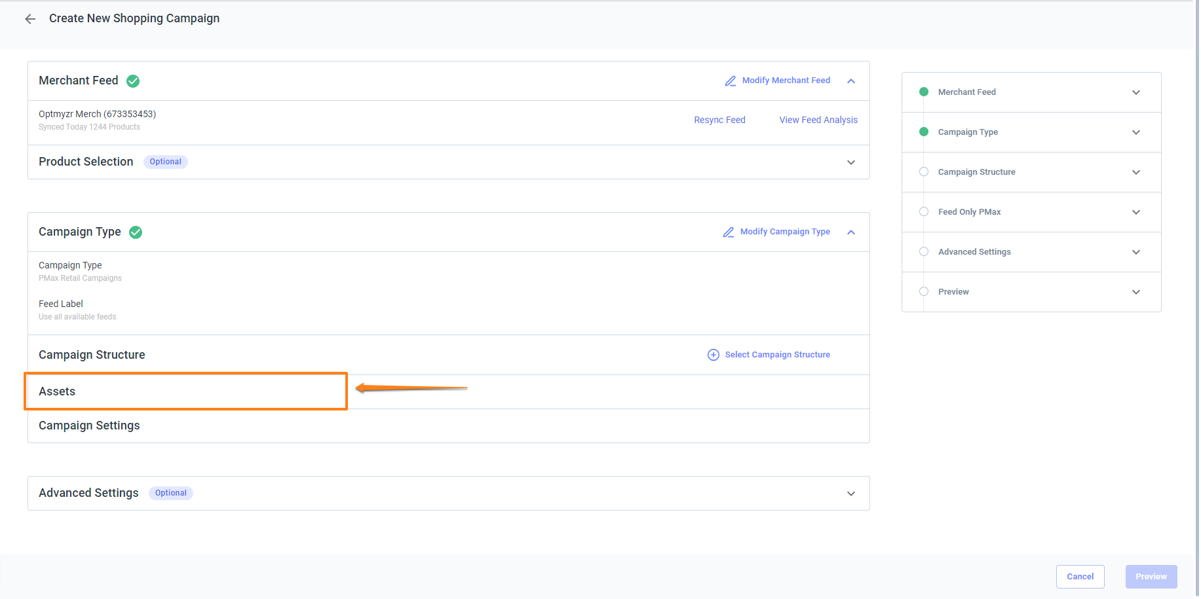Click the pencil icon beside Modify Campaign Type
Screen dimensions: 1201x599
point(729,232)
